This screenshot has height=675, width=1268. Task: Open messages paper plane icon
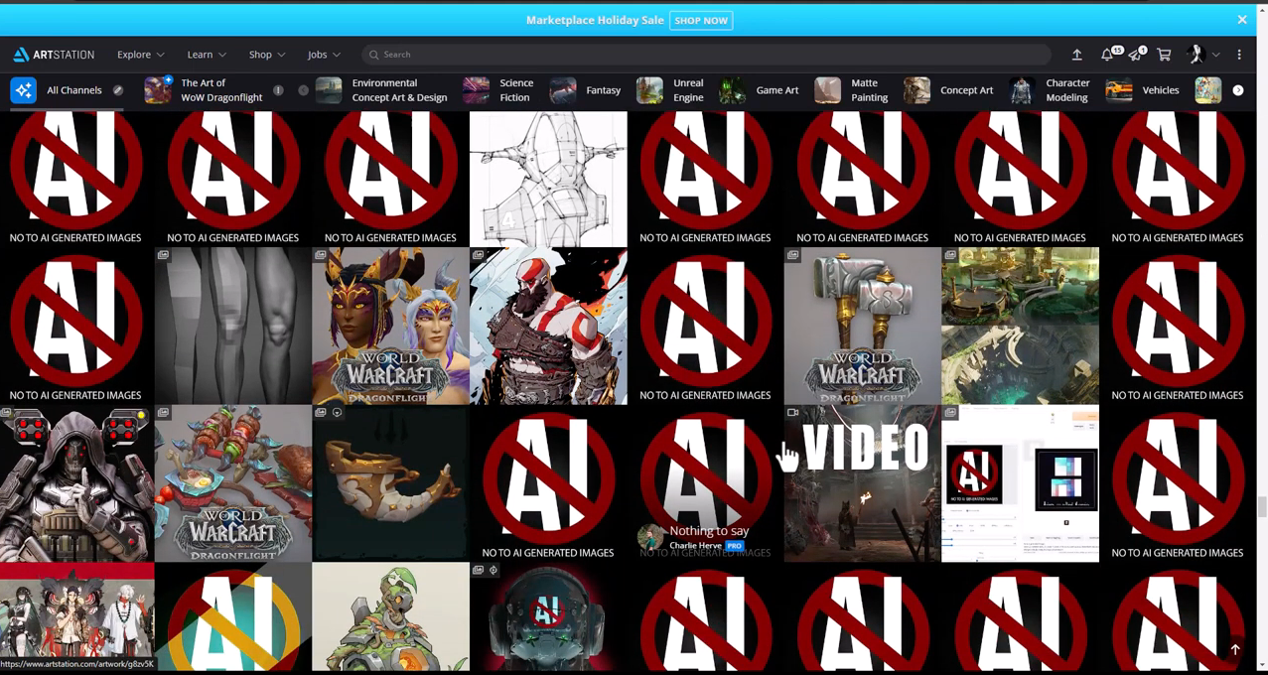(1135, 55)
